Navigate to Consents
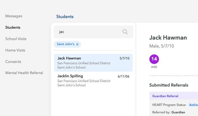The image size is (198, 116). [x=13, y=62]
